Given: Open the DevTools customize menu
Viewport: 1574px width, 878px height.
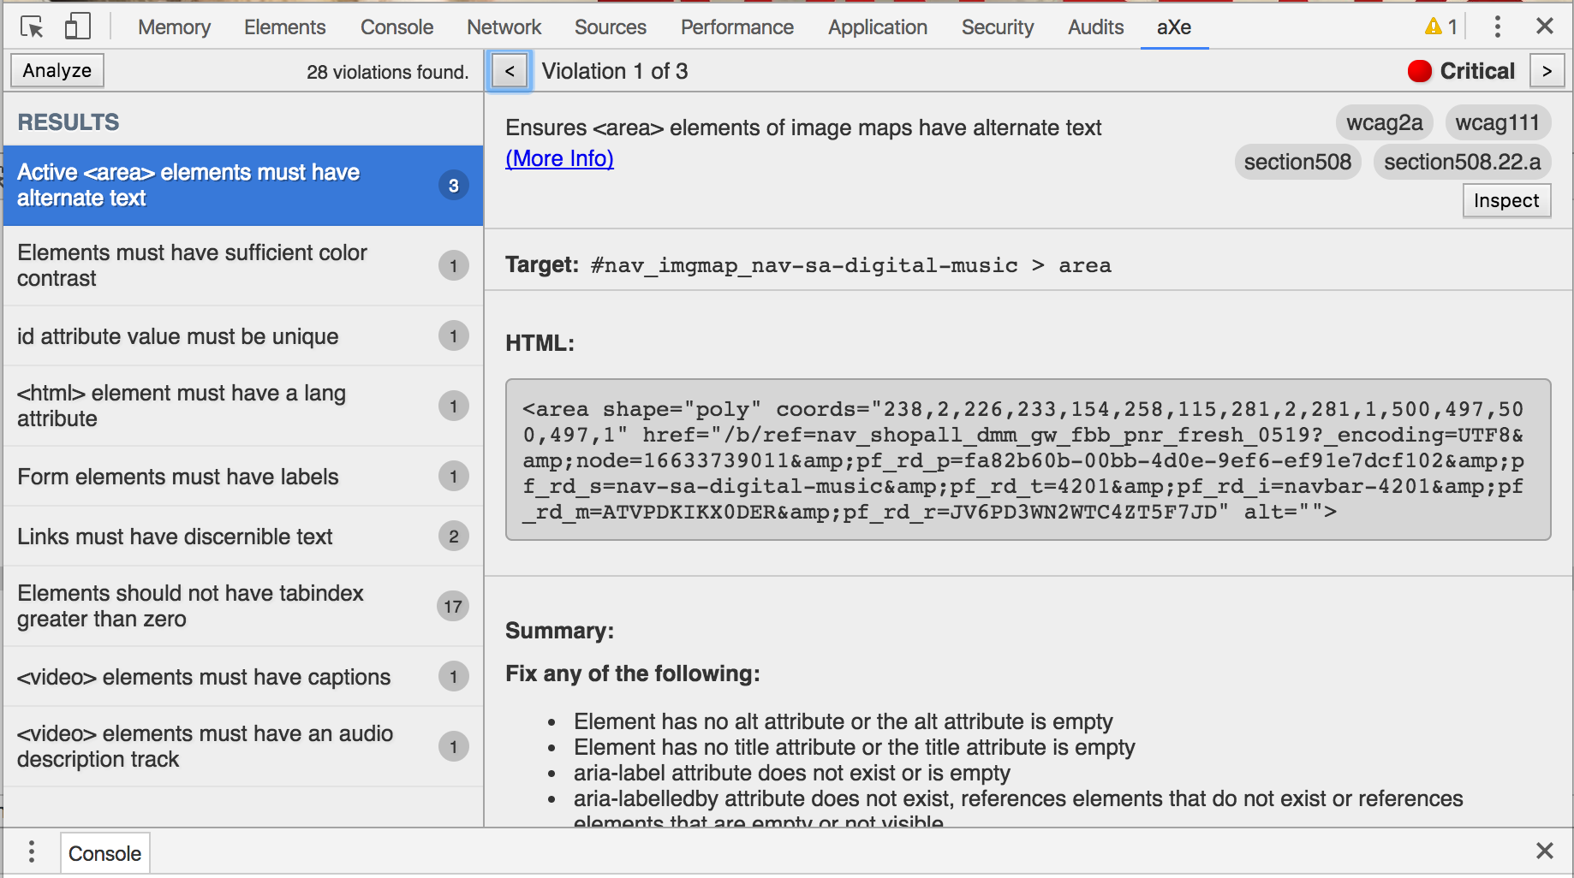Looking at the screenshot, I should pos(1497,27).
